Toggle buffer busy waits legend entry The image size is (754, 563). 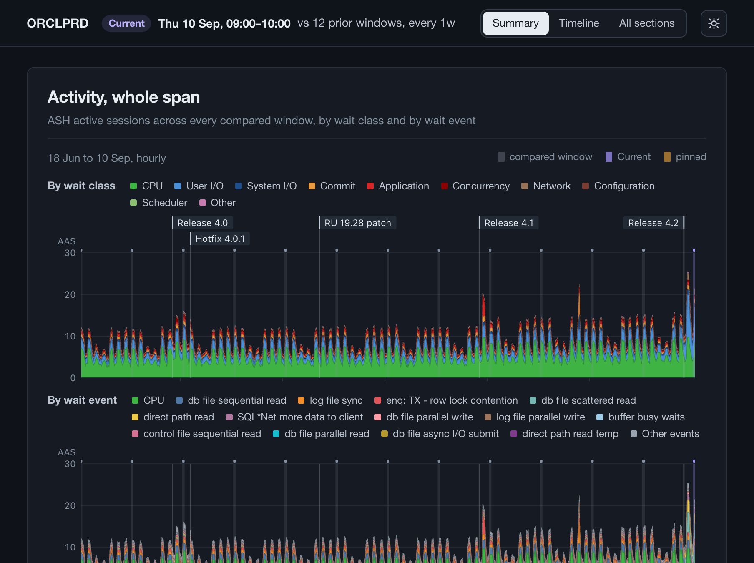[x=641, y=417]
